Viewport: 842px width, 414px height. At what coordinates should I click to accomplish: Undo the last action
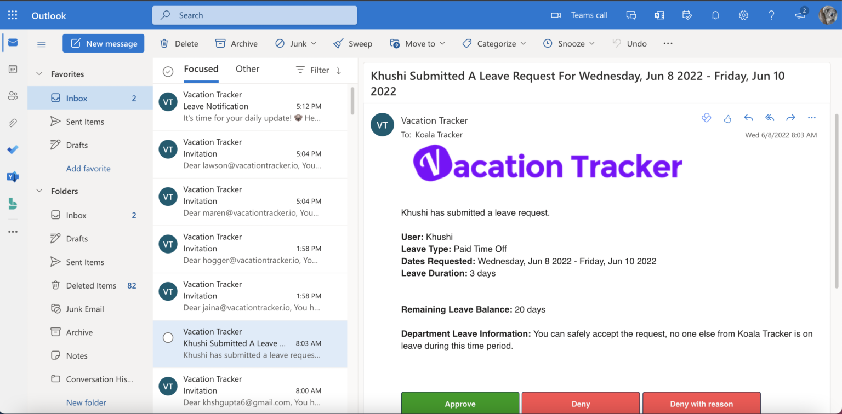pos(629,43)
